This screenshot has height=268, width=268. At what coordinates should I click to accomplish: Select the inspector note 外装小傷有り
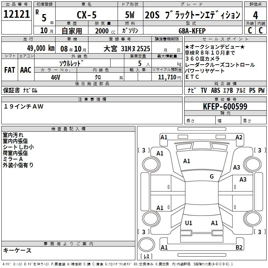pos(18,165)
